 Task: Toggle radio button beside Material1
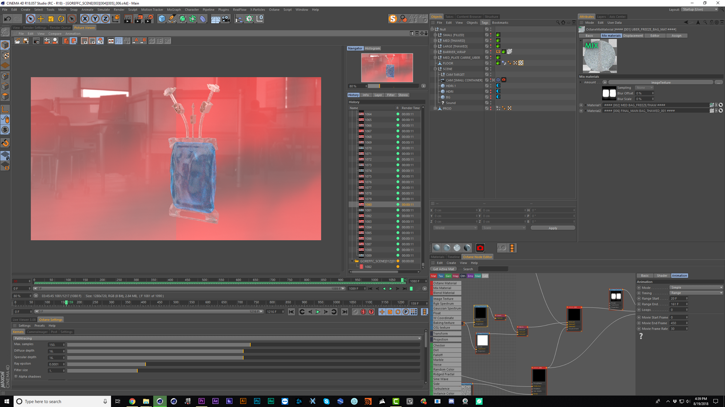click(x=581, y=105)
